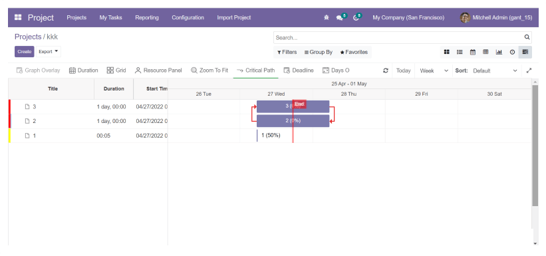Expand Gantt to fullscreen
Image resolution: width=546 pixels, height=256 pixels.
coord(529,70)
